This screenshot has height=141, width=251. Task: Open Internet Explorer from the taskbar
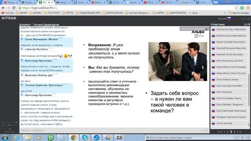(16, 137)
